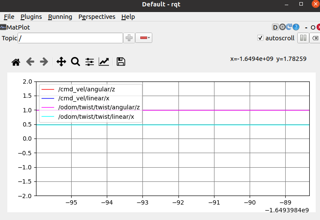This screenshot has width=320, height=220.
Task: Open plugin help with question mark icon
Action: pyautogui.click(x=296, y=27)
